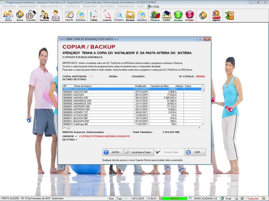Image resolution: width=269 pixels, height=201 pixels.
Task: Select the ATTACH.DBF file row
Action: pyautogui.click(x=132, y=115)
